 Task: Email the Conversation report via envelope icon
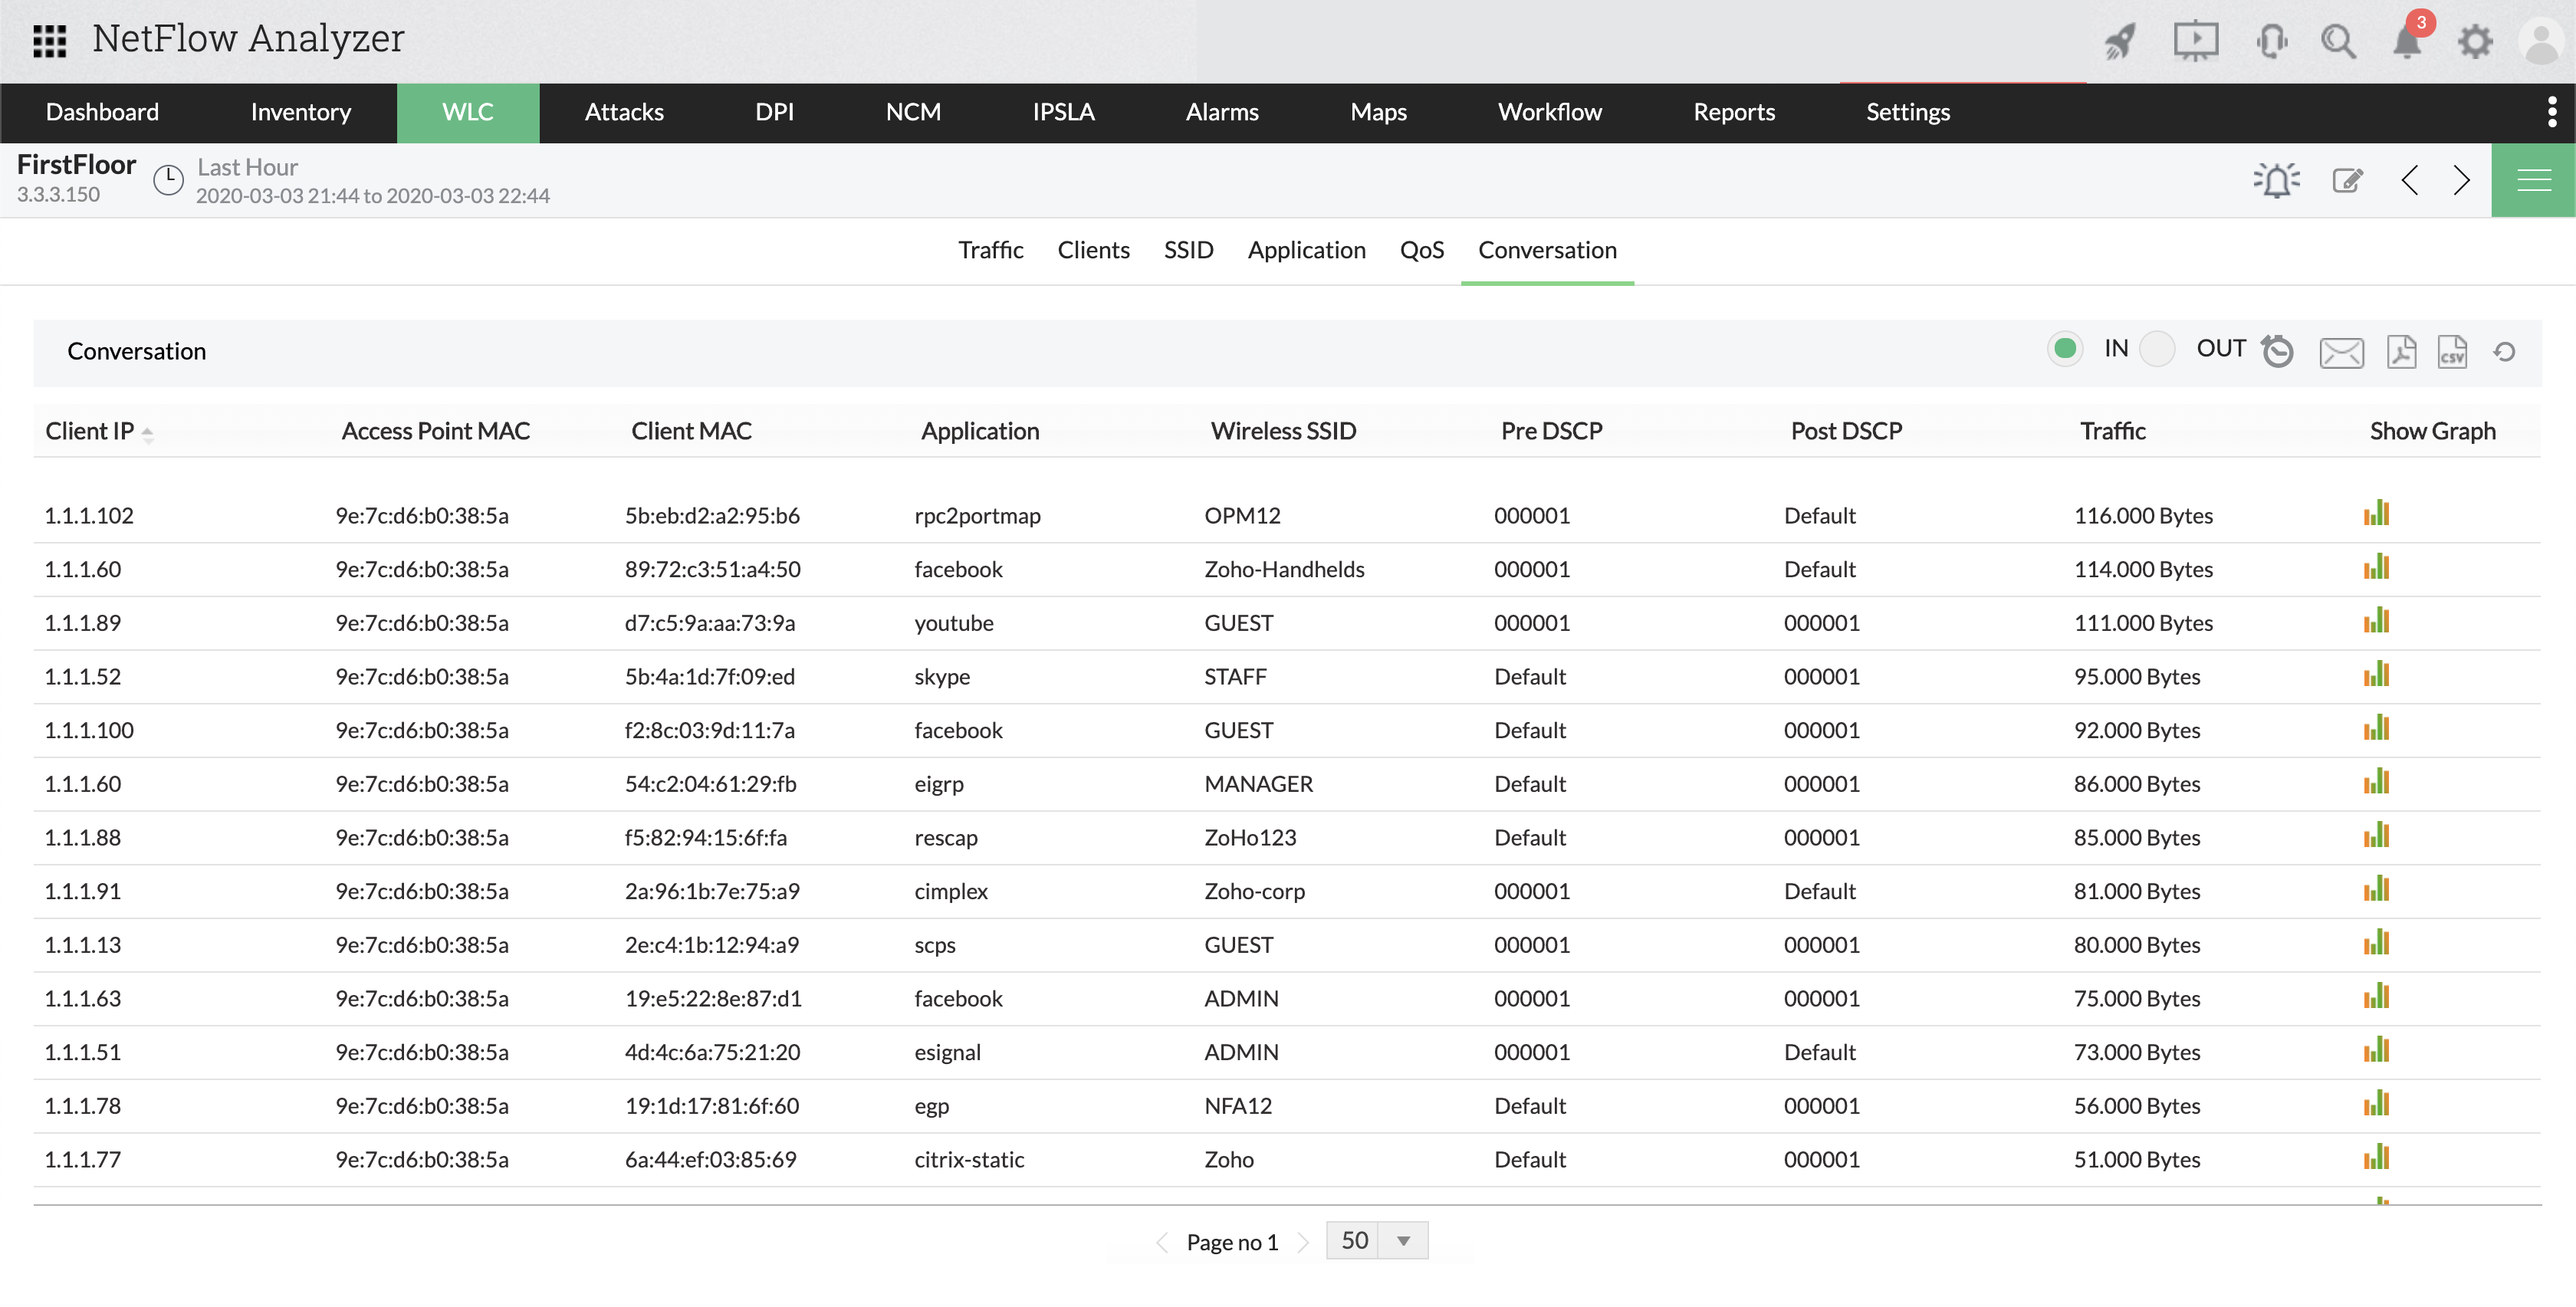tap(2341, 352)
